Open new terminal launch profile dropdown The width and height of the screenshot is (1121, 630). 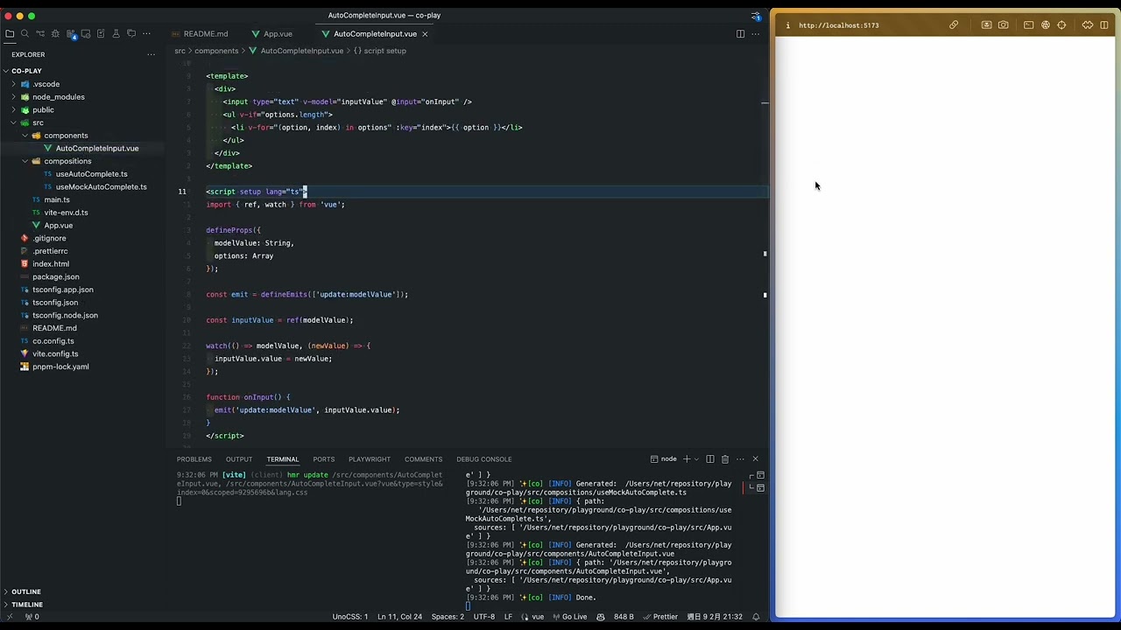[697, 458]
